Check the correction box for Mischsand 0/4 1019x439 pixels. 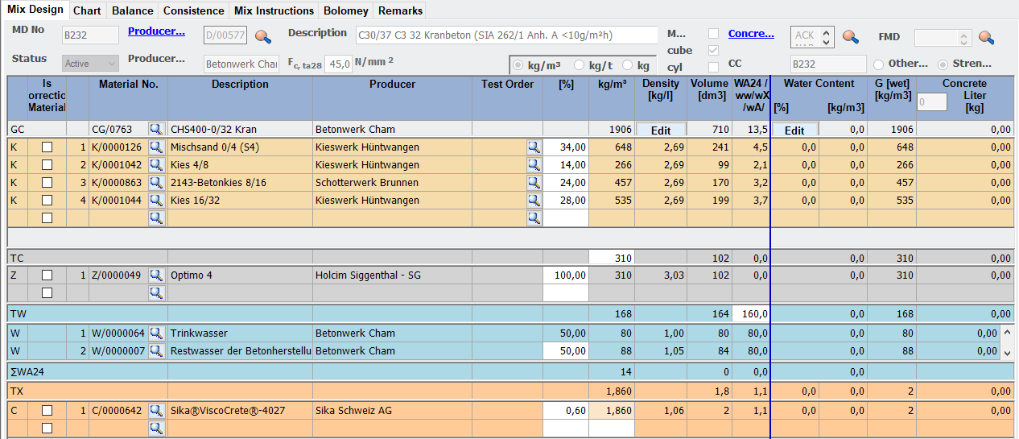click(x=47, y=147)
